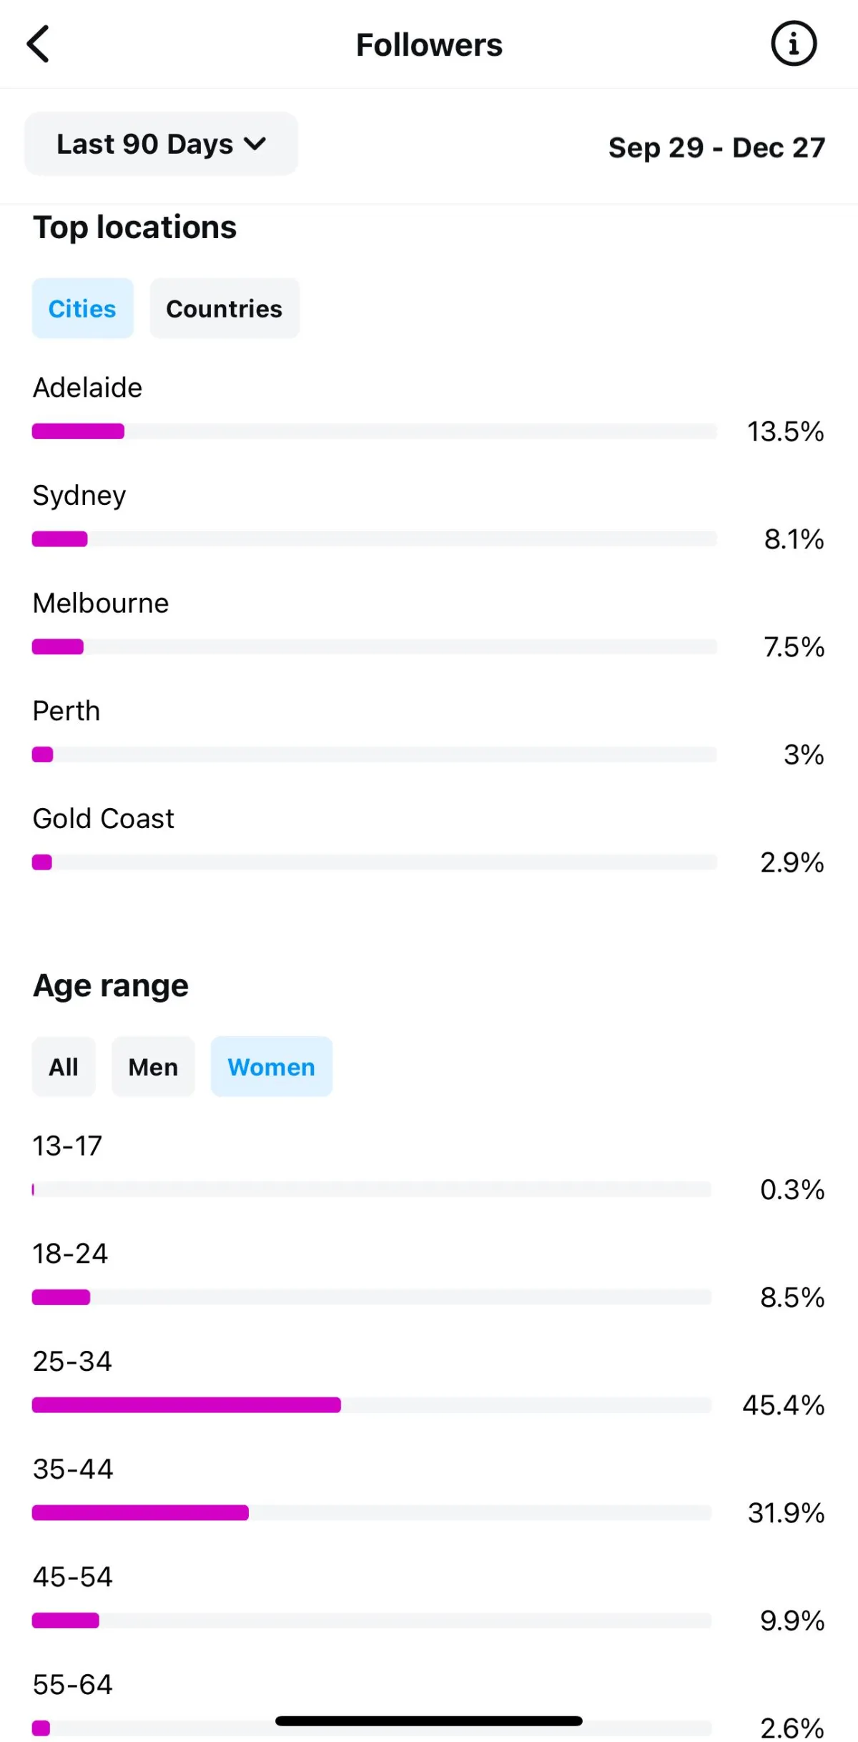Select the Women age range chip
This screenshot has width=858, height=1742.
(x=272, y=1066)
